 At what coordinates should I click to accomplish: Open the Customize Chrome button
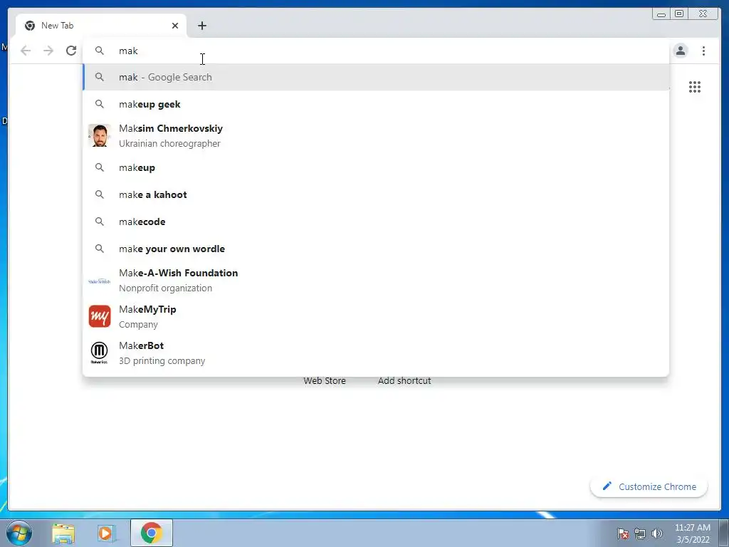pos(649,486)
